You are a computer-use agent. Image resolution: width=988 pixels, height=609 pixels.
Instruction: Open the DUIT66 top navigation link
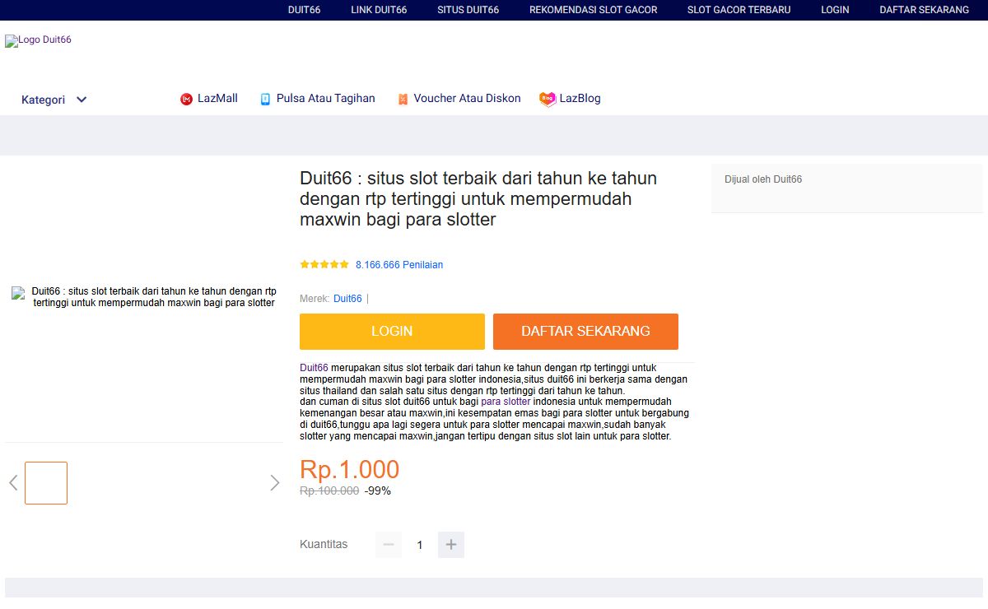(304, 10)
